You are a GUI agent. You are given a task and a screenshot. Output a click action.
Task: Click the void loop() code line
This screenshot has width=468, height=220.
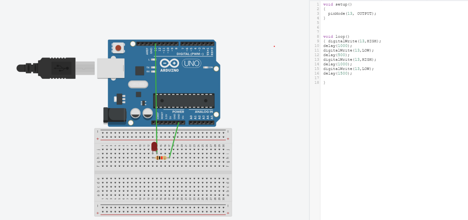(336, 37)
